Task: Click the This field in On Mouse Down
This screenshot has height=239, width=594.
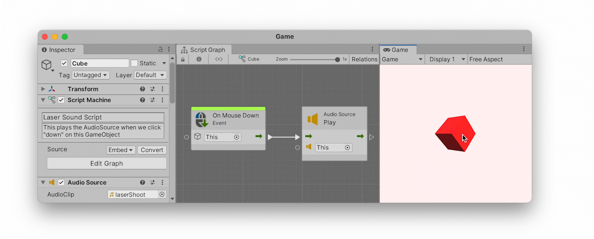Action: point(223,137)
